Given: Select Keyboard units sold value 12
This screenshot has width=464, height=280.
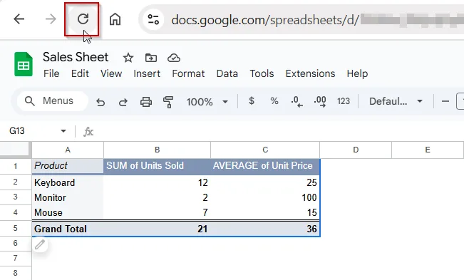Looking at the screenshot, I should point(157,182).
